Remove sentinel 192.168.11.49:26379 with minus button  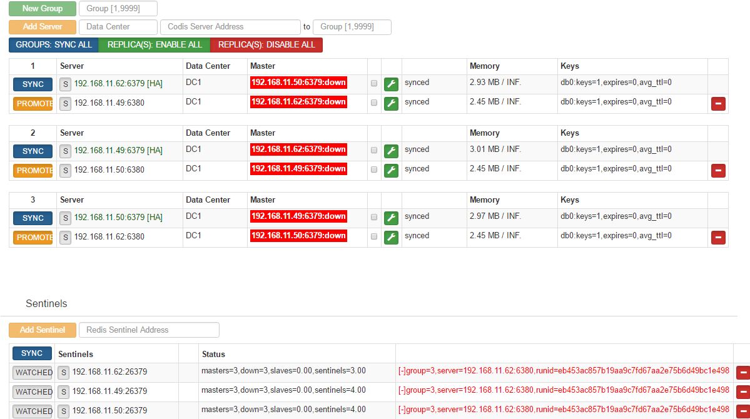click(x=743, y=392)
